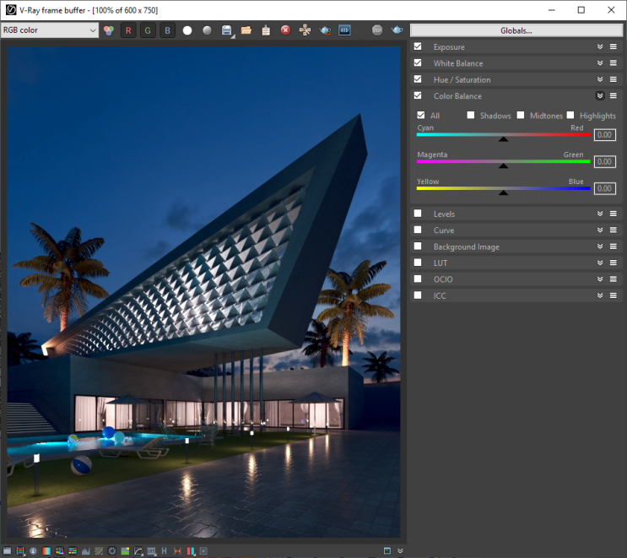Viewport: 627px width, 558px height.
Task: Disable the Color Balance checkbox
Action: click(418, 95)
